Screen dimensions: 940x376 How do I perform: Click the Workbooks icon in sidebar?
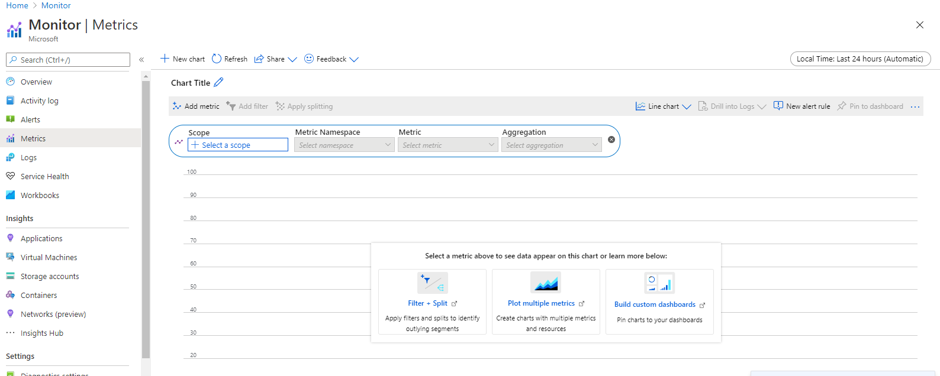10,195
